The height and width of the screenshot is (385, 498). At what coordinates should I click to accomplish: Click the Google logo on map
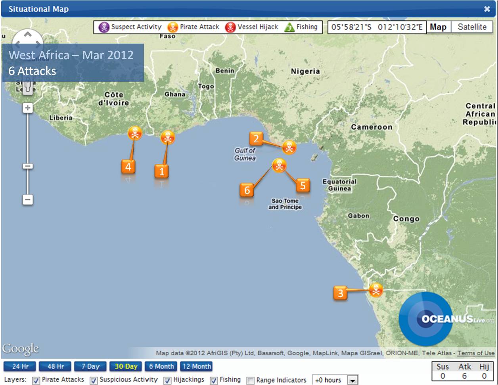tap(21, 349)
